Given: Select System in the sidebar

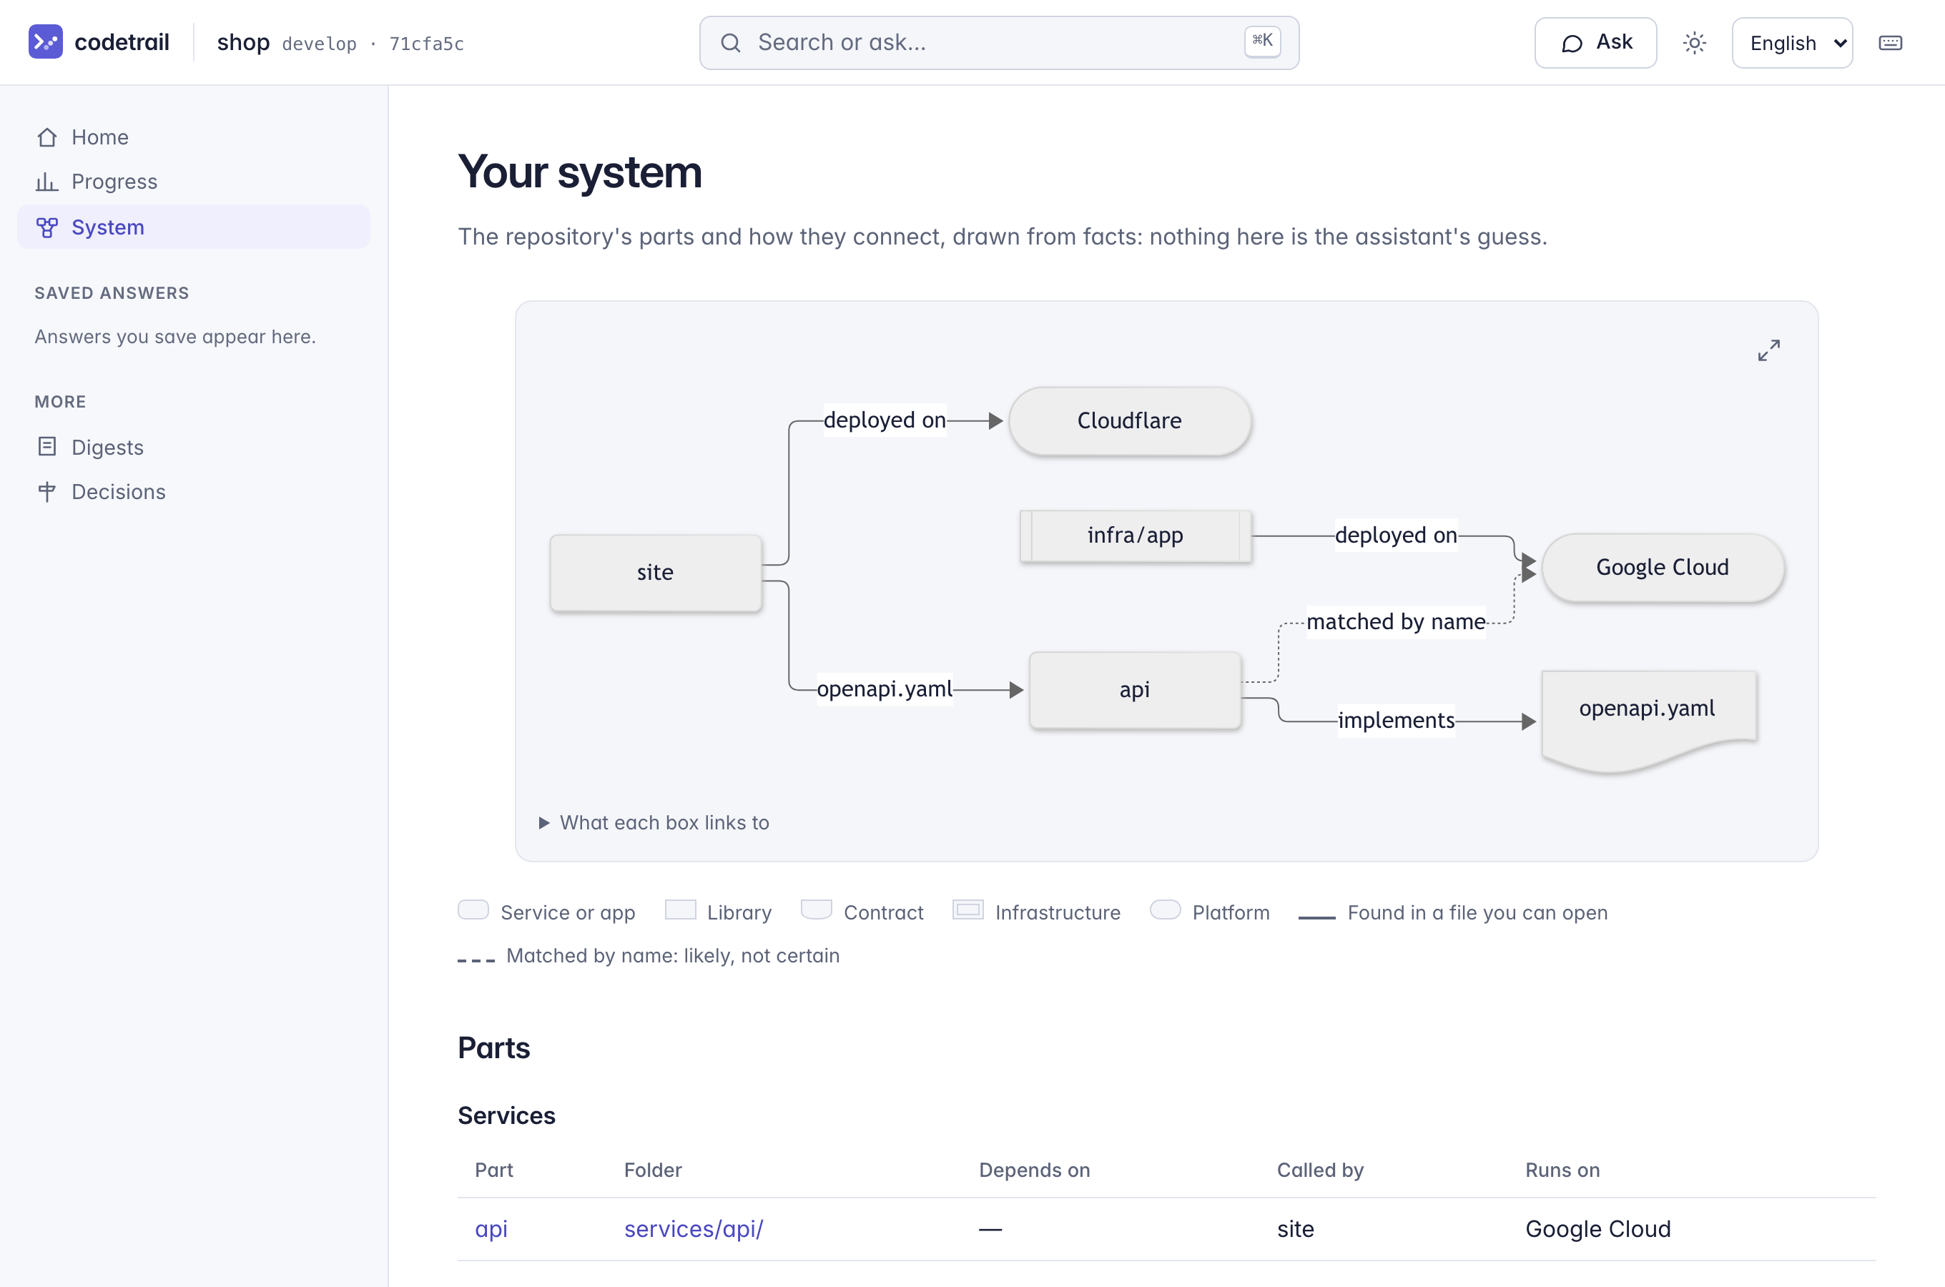Looking at the screenshot, I should point(194,227).
